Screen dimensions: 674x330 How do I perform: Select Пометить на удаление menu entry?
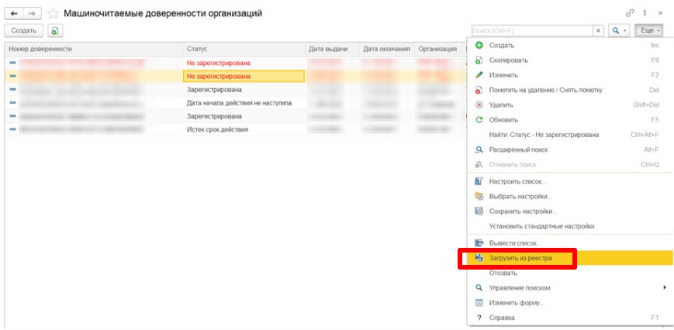tap(540, 90)
